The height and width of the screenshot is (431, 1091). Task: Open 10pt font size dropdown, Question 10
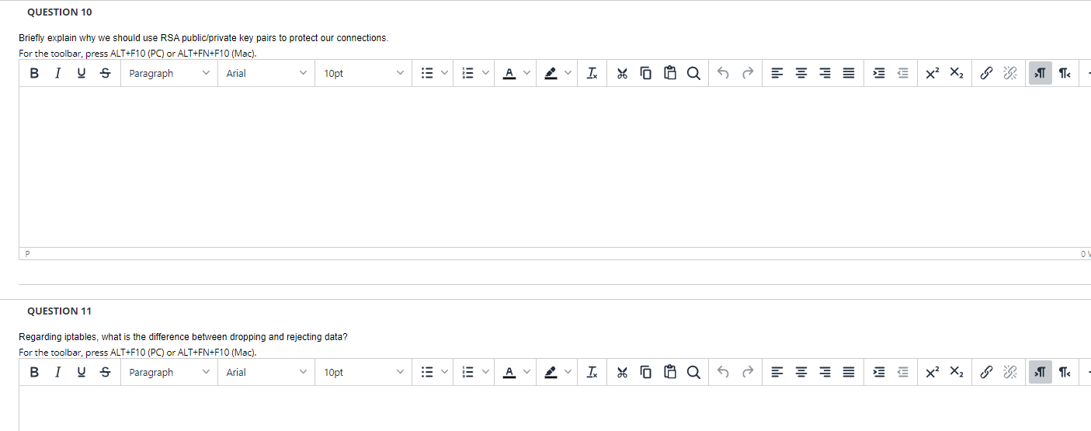pyautogui.click(x=364, y=73)
